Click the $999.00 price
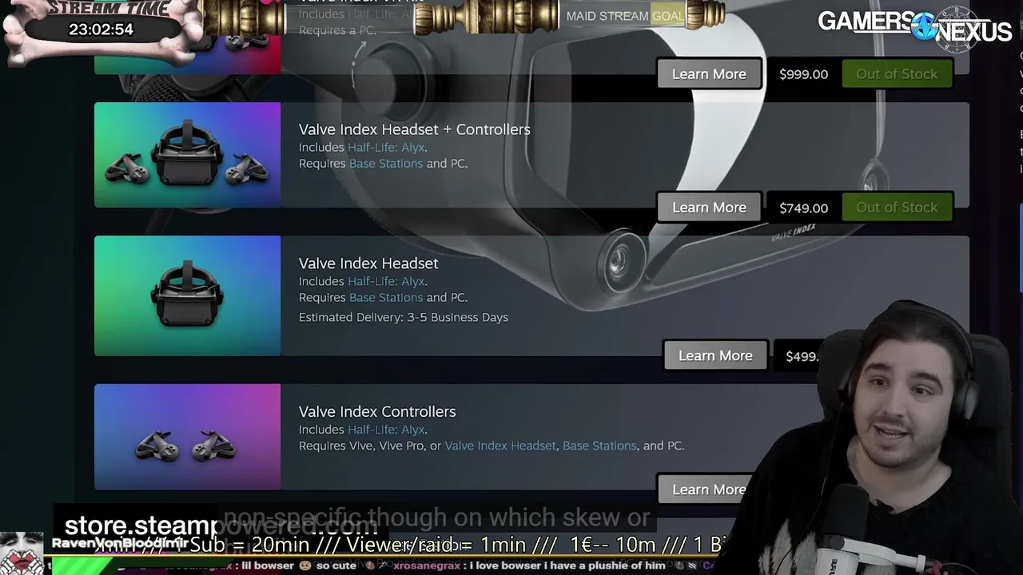Viewport: 1023px width, 575px height. [804, 74]
